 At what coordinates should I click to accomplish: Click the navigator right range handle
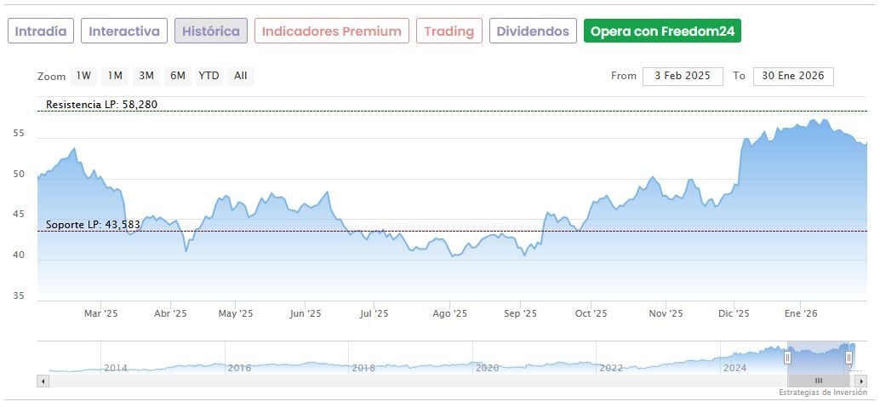(x=849, y=358)
